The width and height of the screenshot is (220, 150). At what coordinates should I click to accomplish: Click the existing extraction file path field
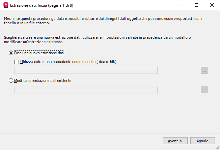pyautogui.click(x=86, y=90)
